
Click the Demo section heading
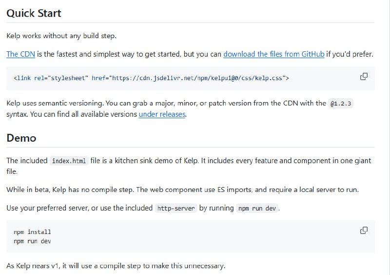click(21, 138)
